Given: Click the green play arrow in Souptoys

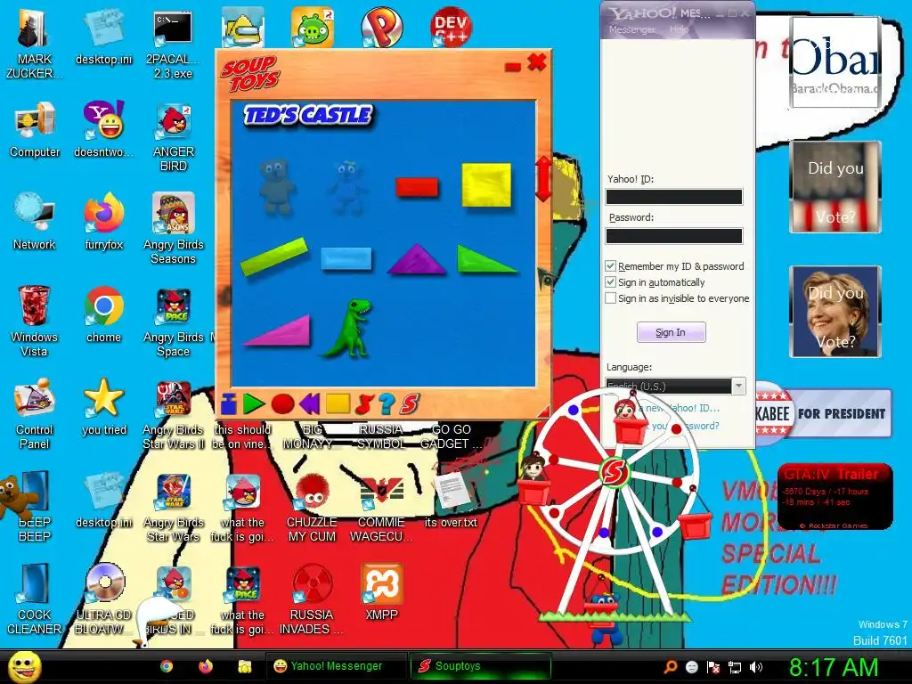Looking at the screenshot, I should click(254, 403).
